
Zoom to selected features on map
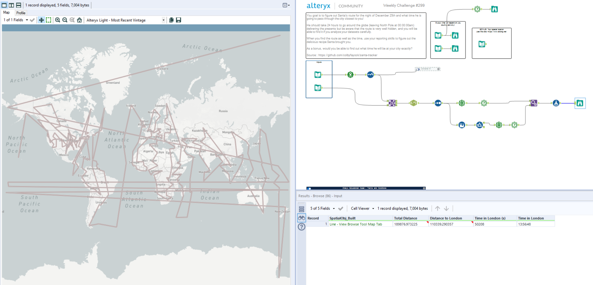tap(72, 20)
